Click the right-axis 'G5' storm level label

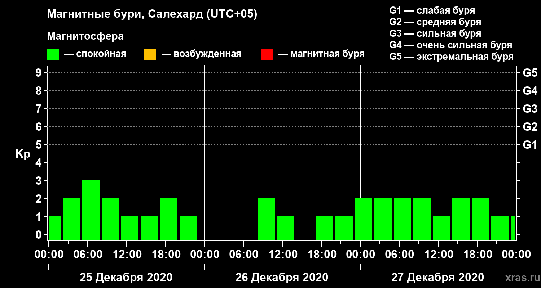point(530,73)
